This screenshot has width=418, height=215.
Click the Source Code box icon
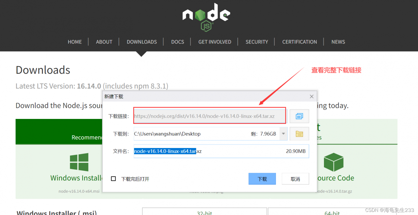pyautogui.click(x=333, y=162)
